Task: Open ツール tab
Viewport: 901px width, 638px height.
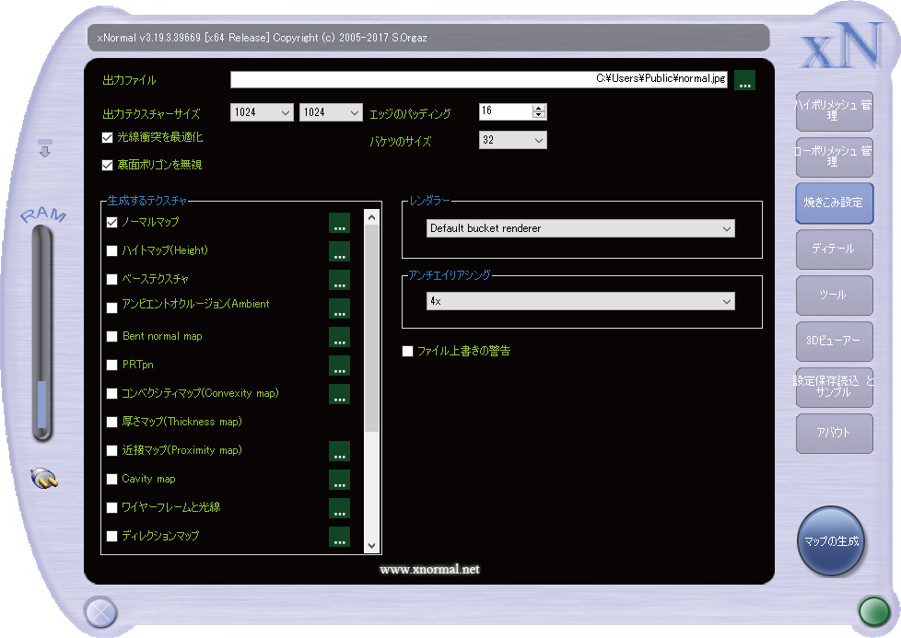Action: click(x=834, y=296)
